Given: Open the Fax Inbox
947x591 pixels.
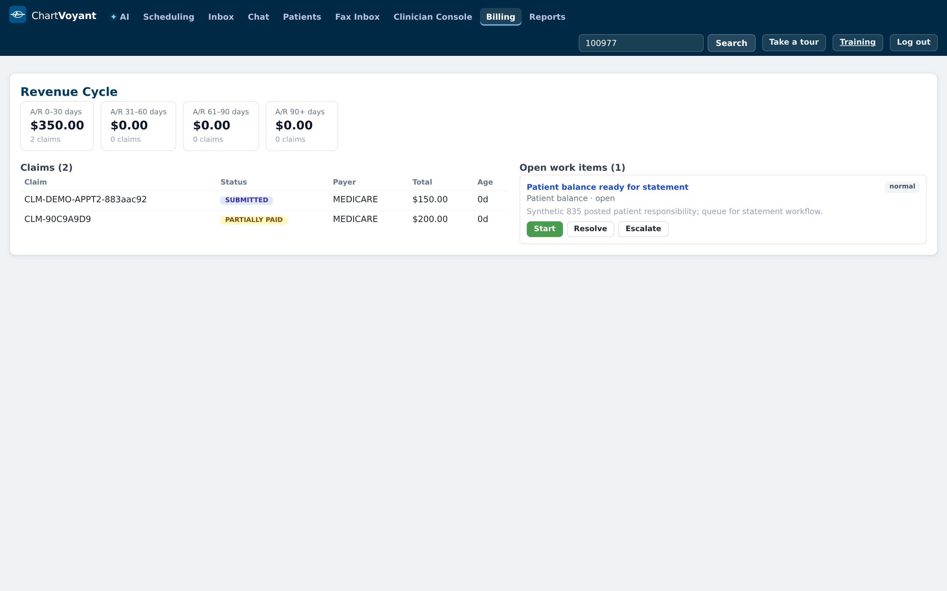Looking at the screenshot, I should (x=357, y=17).
